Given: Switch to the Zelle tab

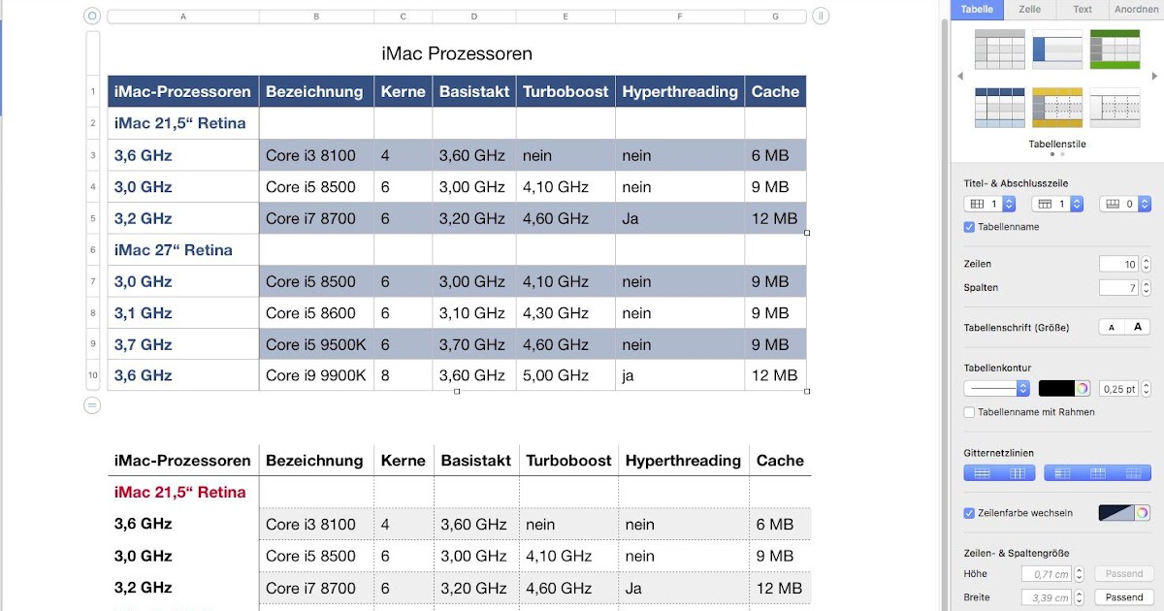Looking at the screenshot, I should pyautogui.click(x=1029, y=9).
